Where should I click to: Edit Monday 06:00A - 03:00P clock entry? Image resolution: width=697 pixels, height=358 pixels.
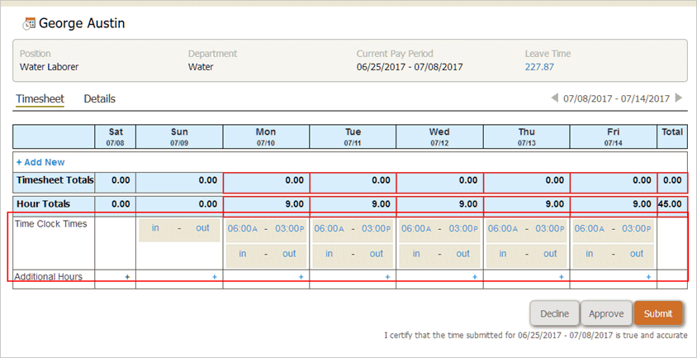tap(266, 230)
